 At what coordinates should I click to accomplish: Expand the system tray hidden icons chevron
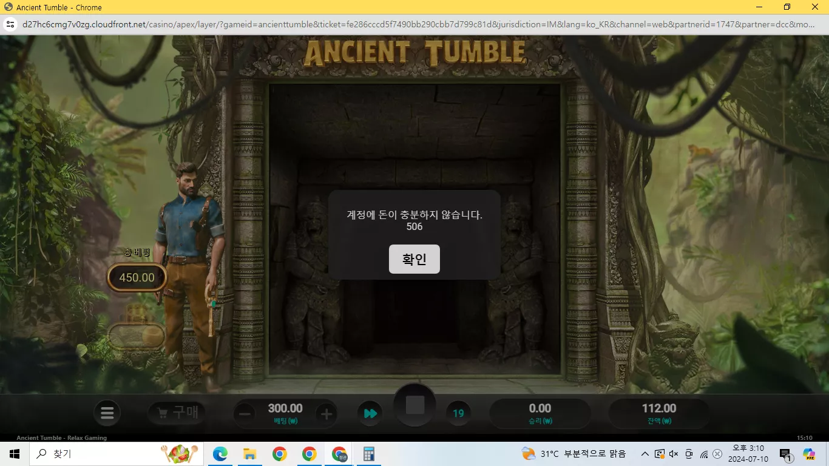coord(645,454)
